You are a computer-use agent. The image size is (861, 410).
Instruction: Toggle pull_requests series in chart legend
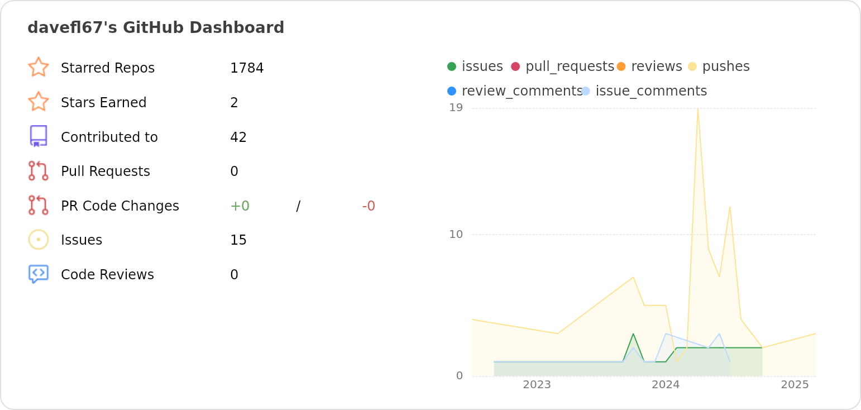pyautogui.click(x=563, y=66)
